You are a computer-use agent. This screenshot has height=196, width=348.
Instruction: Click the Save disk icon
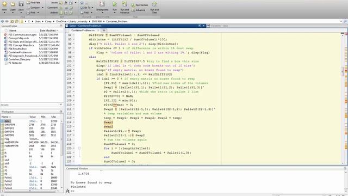tap(21, 4)
